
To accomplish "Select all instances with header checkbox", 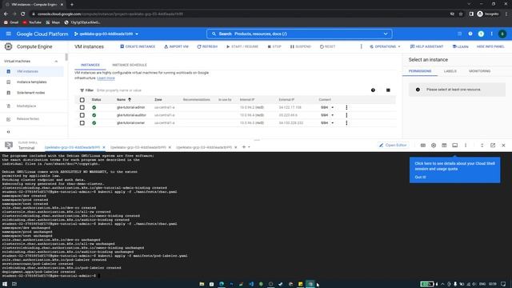I will 82,100.
